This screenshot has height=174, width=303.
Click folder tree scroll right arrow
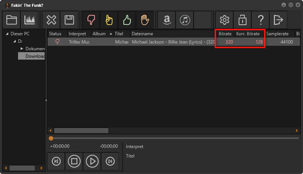[41, 168]
